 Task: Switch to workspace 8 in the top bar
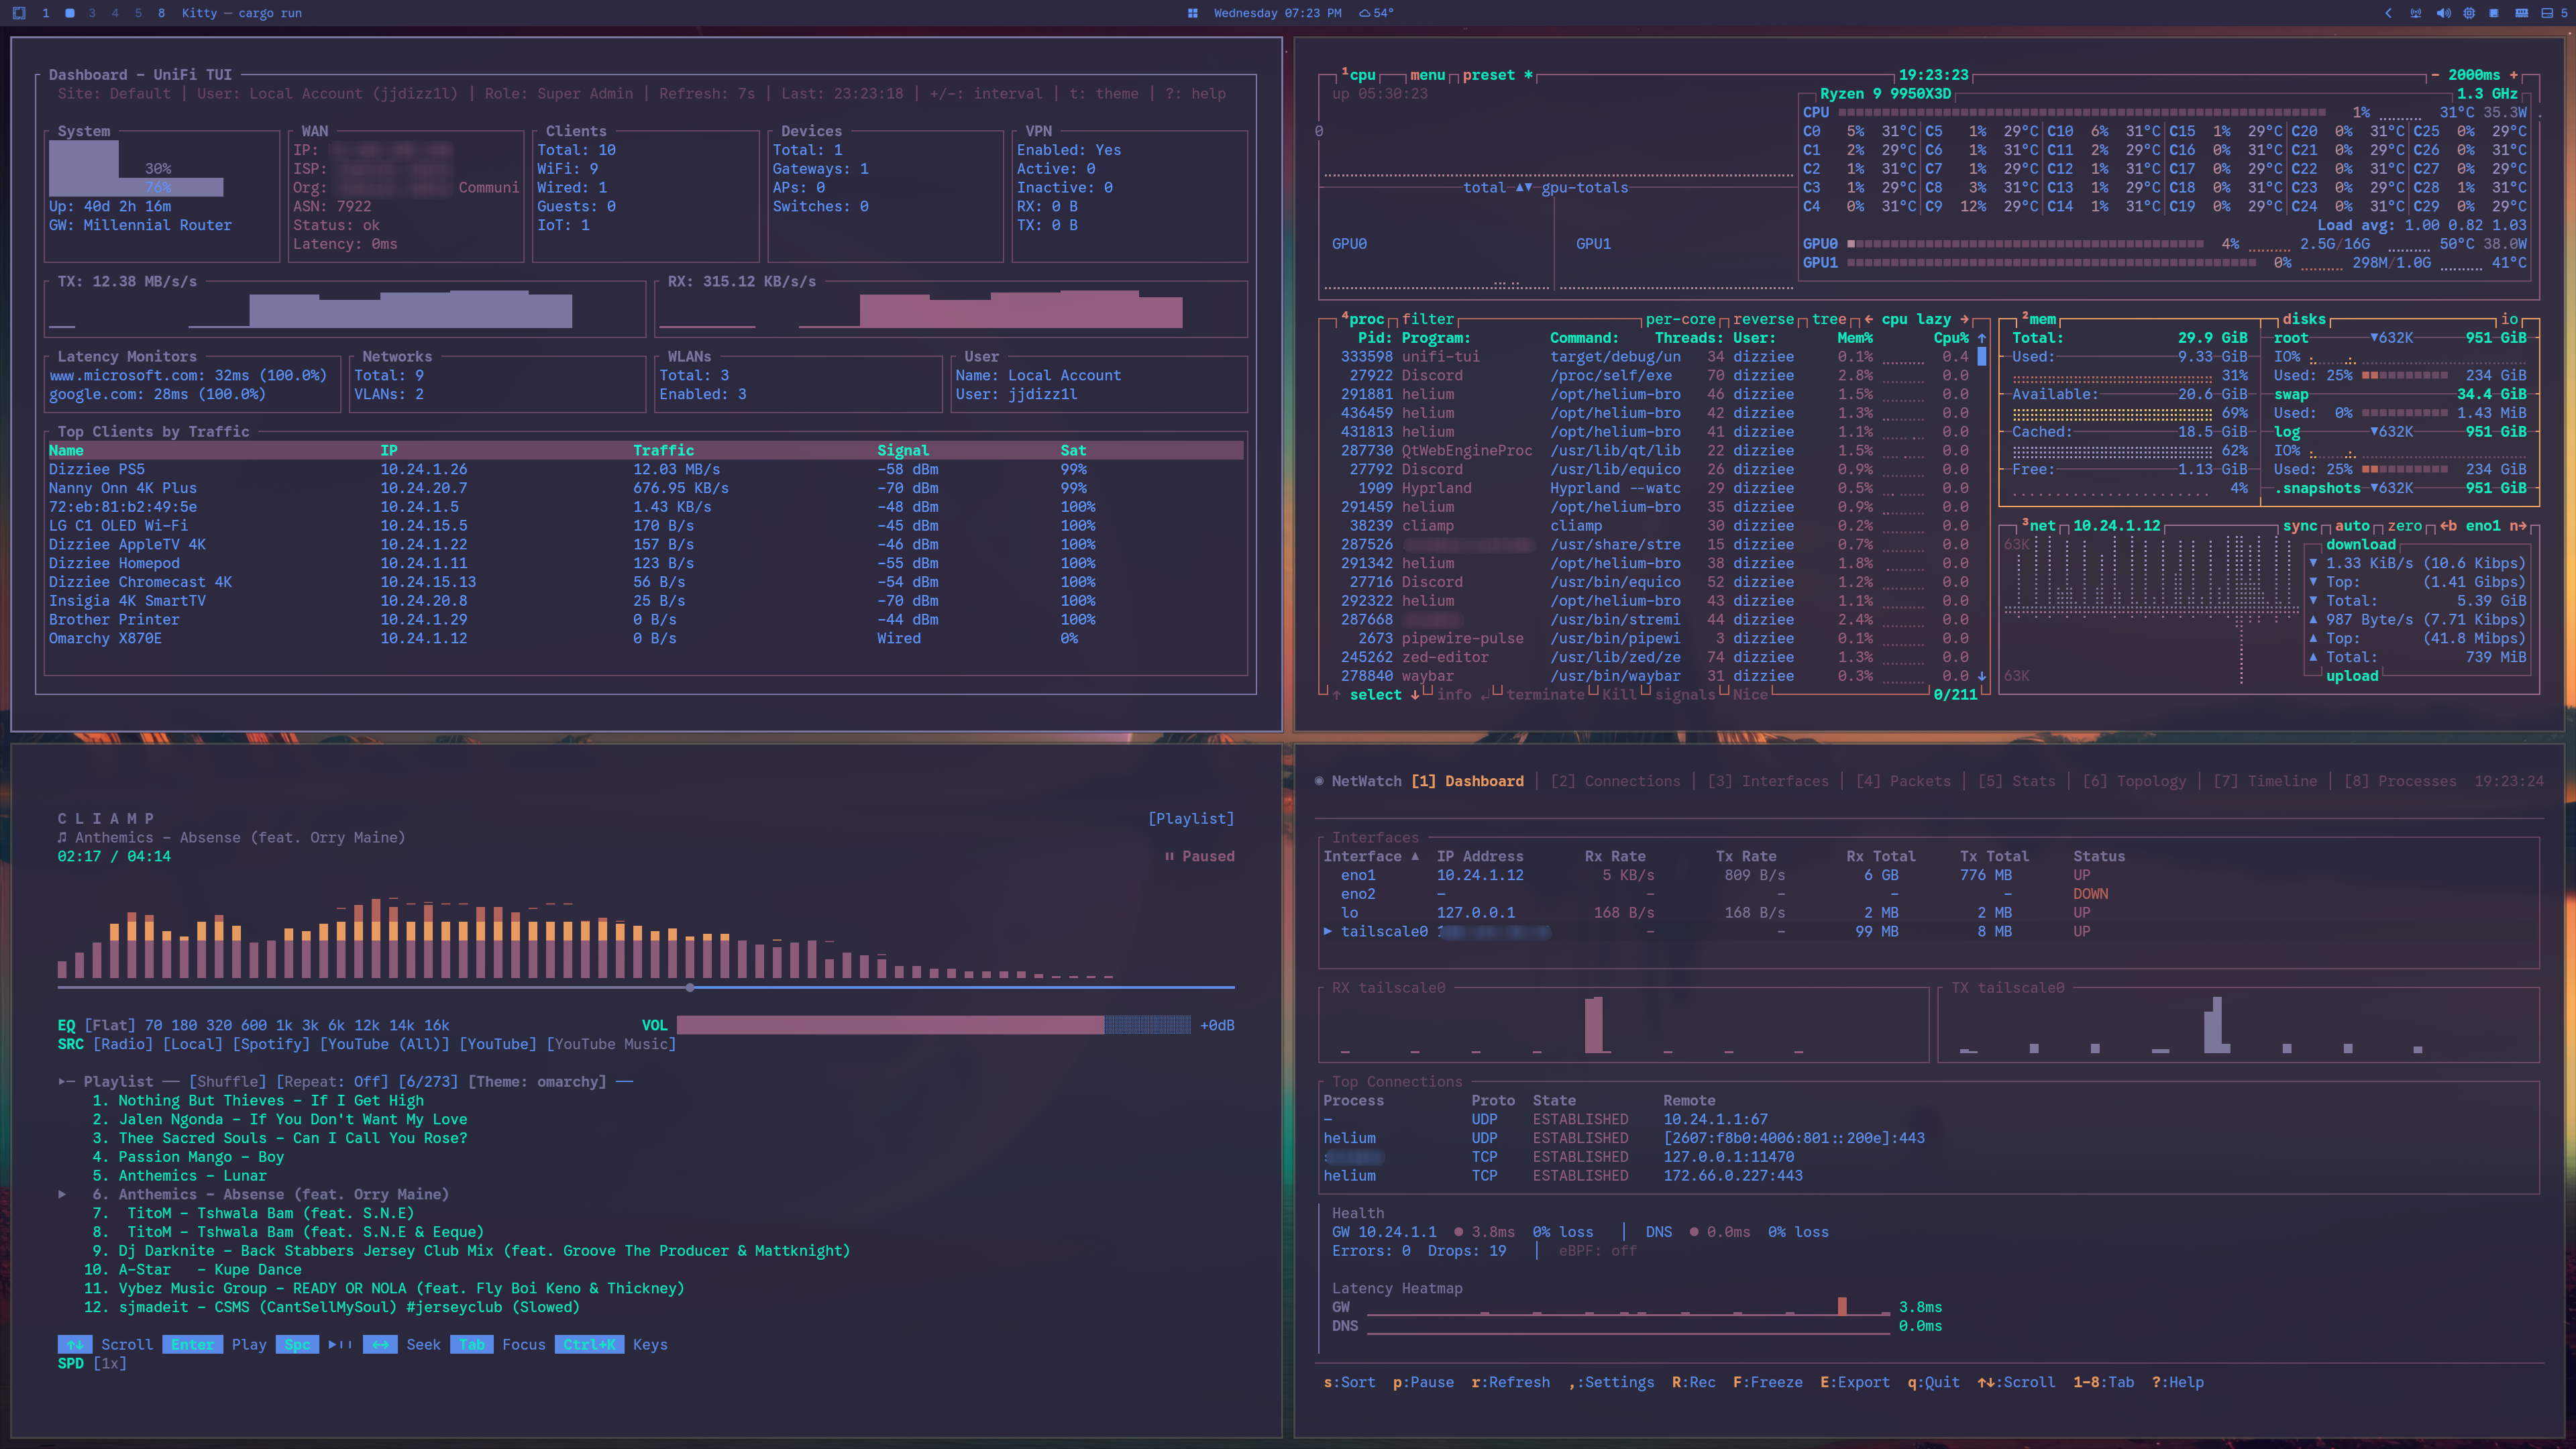[161, 13]
